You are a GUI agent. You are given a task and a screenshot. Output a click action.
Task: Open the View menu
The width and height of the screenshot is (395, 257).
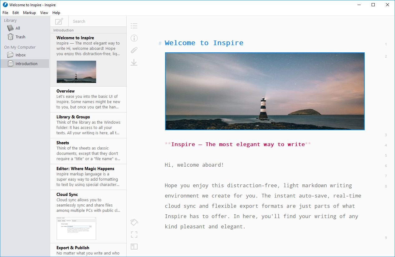click(44, 13)
